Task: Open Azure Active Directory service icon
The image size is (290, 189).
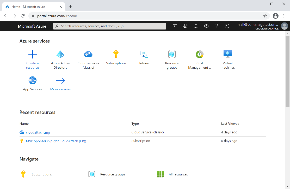Action: click(x=60, y=54)
